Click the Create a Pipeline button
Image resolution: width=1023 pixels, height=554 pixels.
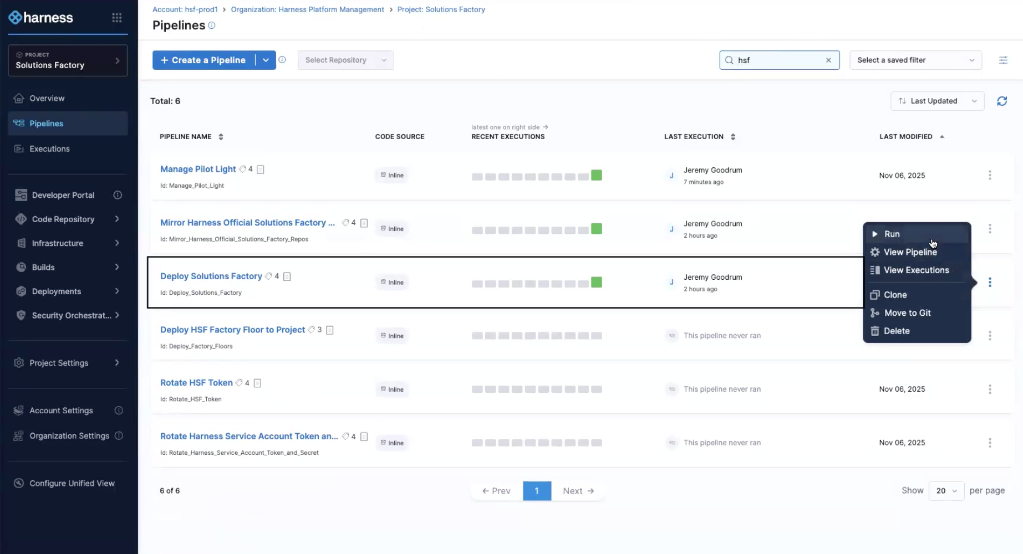pyautogui.click(x=203, y=60)
